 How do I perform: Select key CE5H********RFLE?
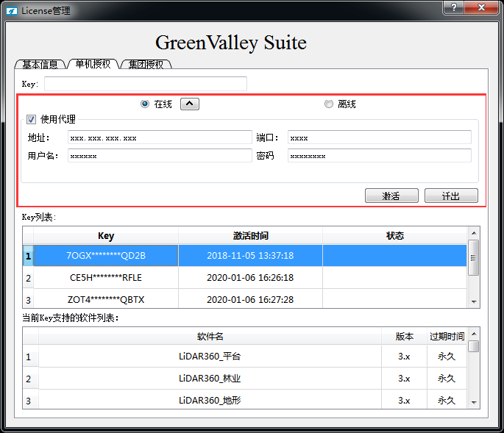(106, 278)
